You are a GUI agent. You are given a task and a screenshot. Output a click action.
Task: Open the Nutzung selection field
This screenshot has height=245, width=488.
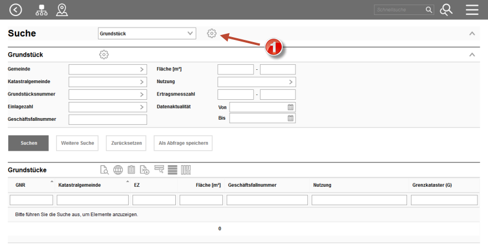click(x=256, y=82)
